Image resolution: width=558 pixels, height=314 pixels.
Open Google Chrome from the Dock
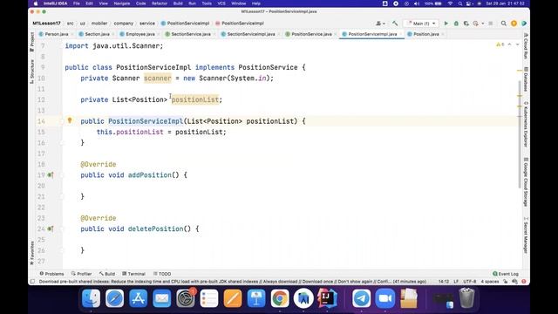(280, 298)
